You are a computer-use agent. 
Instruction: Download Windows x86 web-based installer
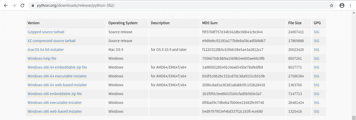pos(55,111)
